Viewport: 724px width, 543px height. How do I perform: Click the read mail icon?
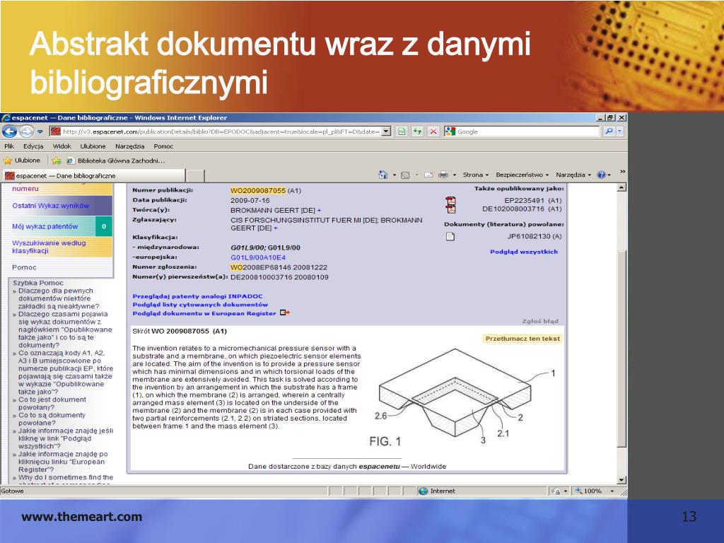(428, 175)
